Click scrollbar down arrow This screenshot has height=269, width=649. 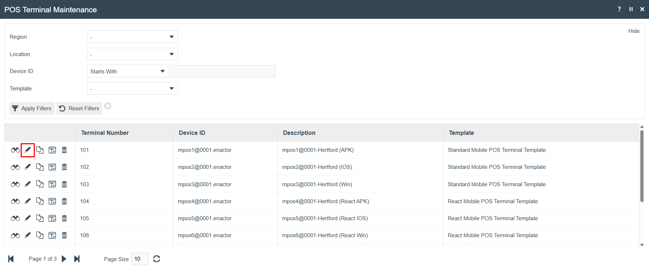click(x=642, y=245)
